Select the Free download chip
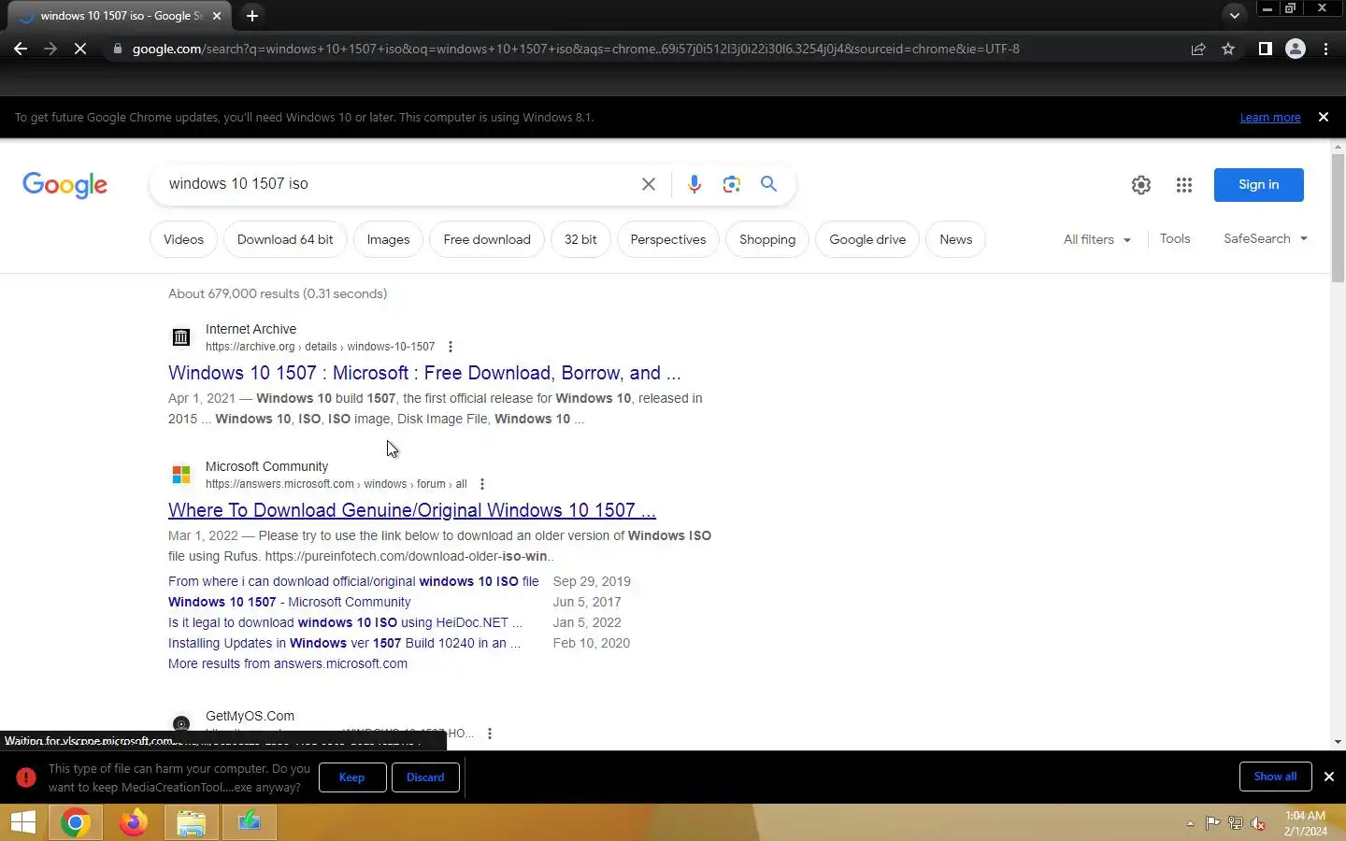The image size is (1346, 841). tap(487, 239)
